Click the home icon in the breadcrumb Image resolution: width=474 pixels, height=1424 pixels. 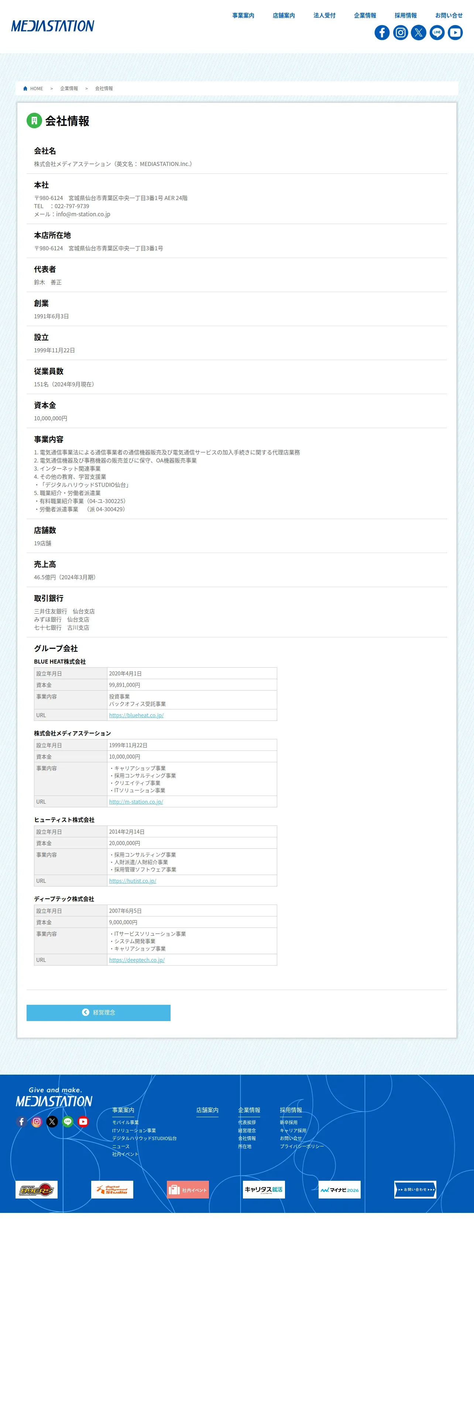point(25,88)
